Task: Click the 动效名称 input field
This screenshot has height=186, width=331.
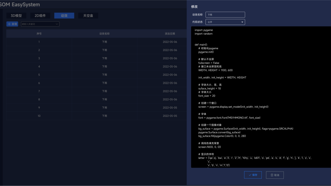Action: (x=225, y=15)
